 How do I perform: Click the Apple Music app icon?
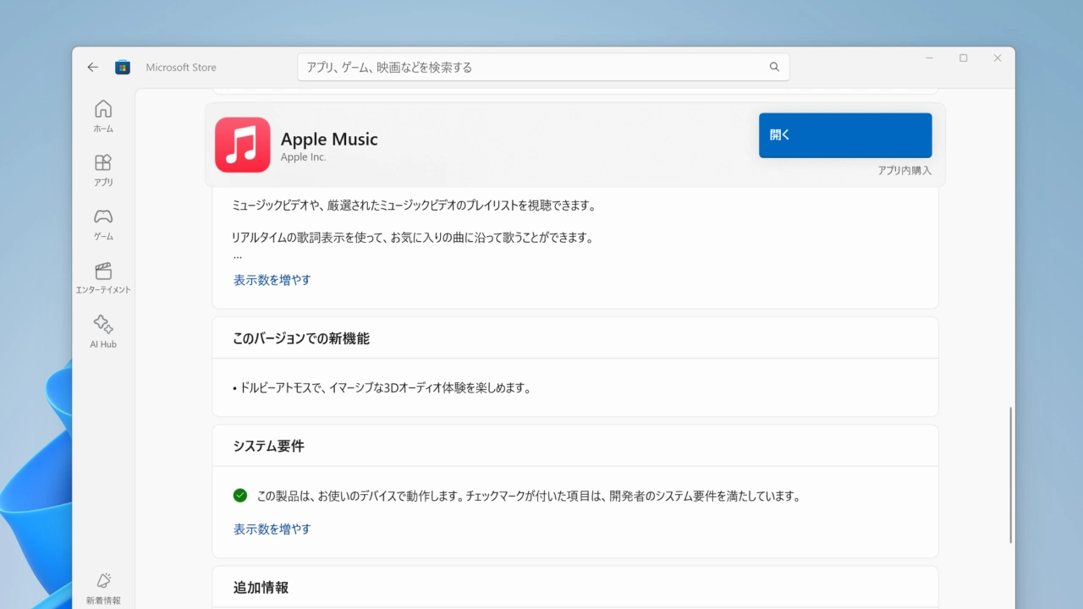tap(243, 145)
